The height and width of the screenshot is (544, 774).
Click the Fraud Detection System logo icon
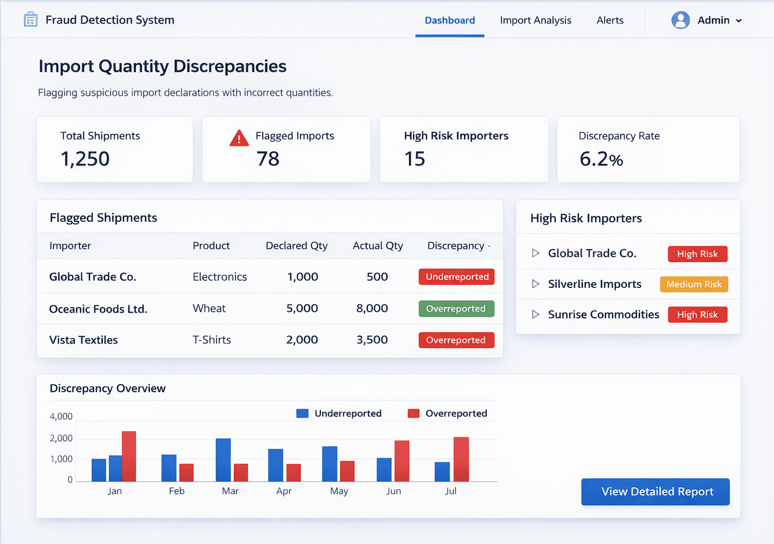point(30,20)
